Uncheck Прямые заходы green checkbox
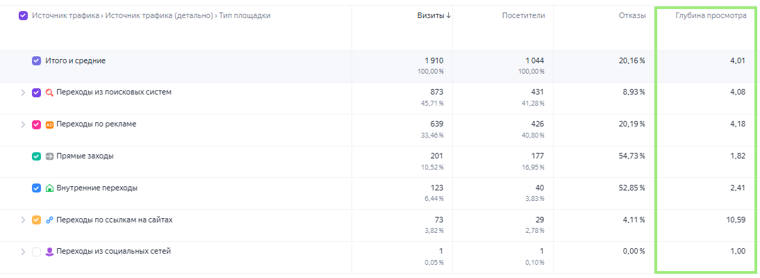 point(36,156)
